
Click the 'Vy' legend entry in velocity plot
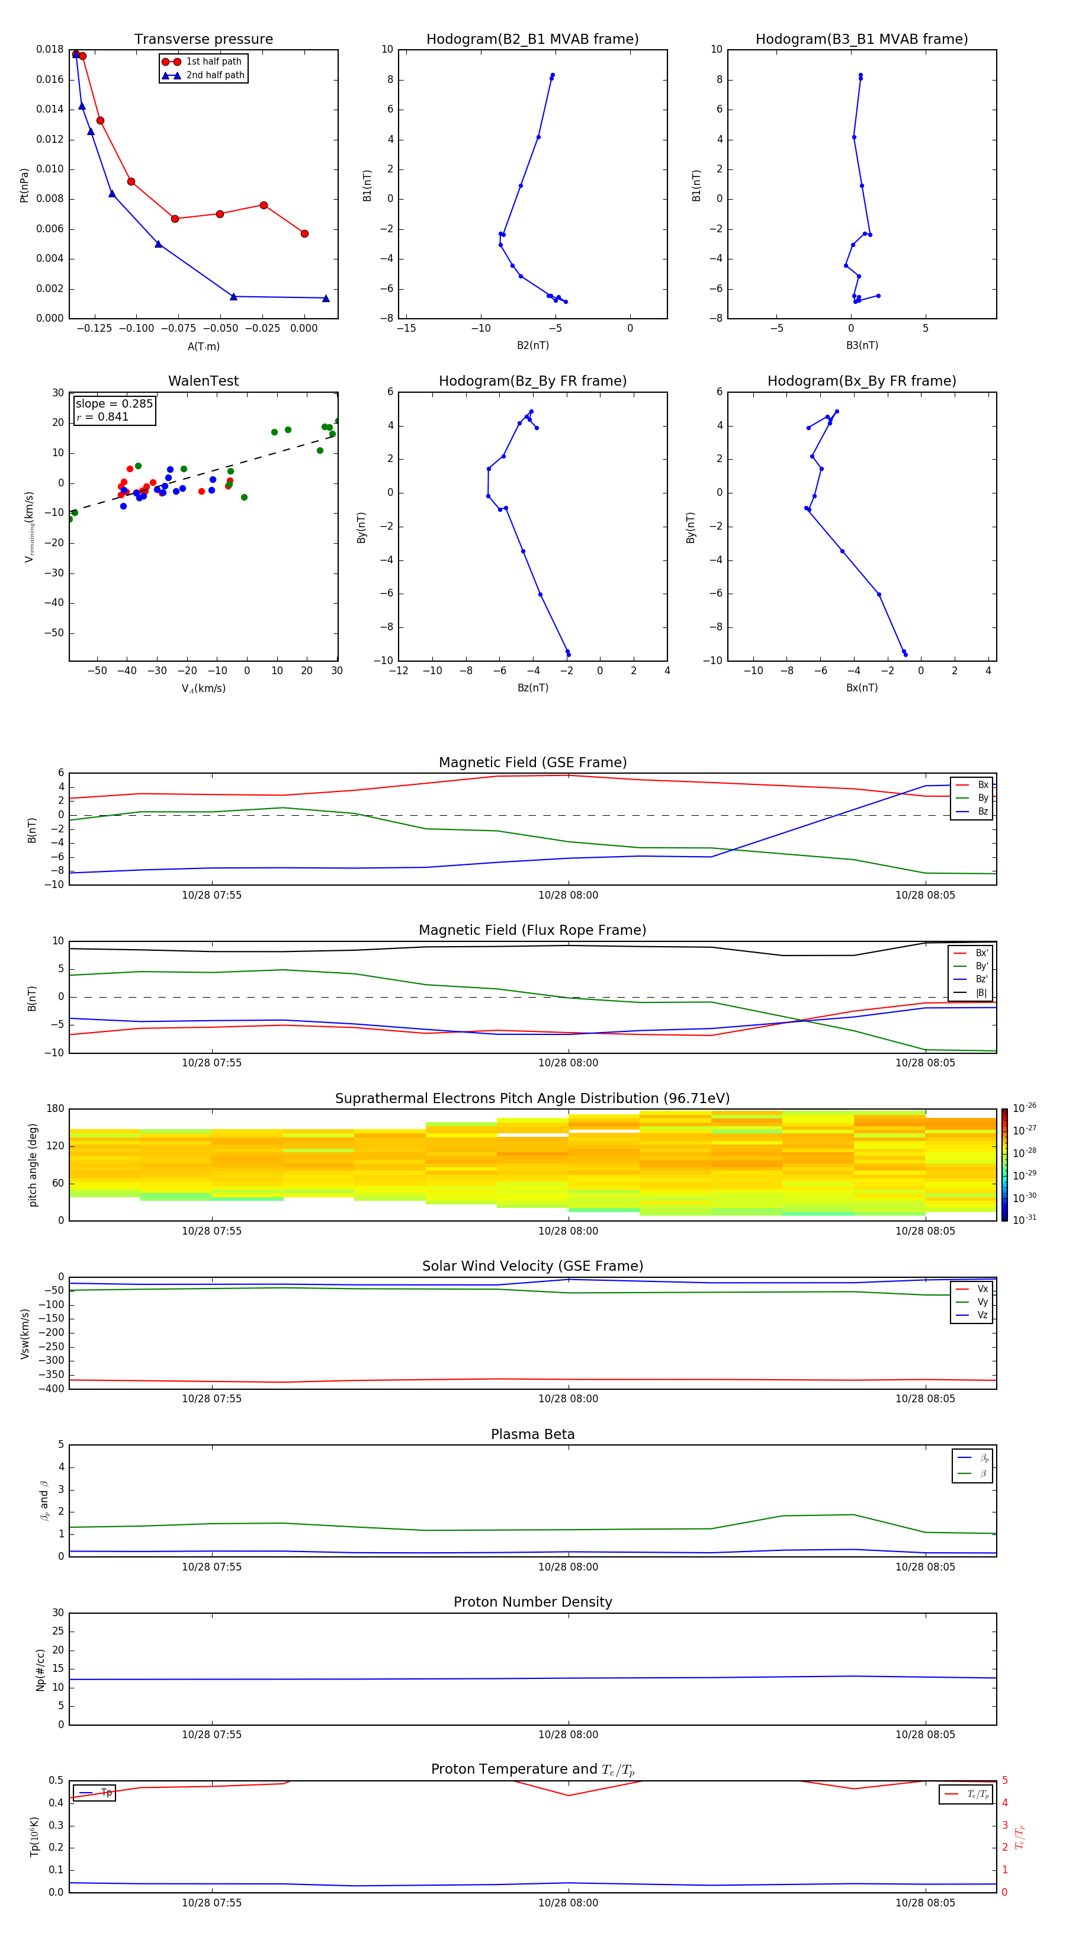pyautogui.click(x=972, y=1302)
